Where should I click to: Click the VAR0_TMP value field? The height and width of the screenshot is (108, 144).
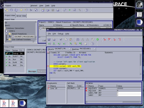(129, 93)
